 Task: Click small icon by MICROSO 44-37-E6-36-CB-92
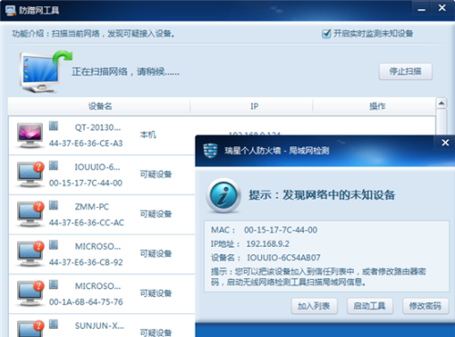coord(54,244)
